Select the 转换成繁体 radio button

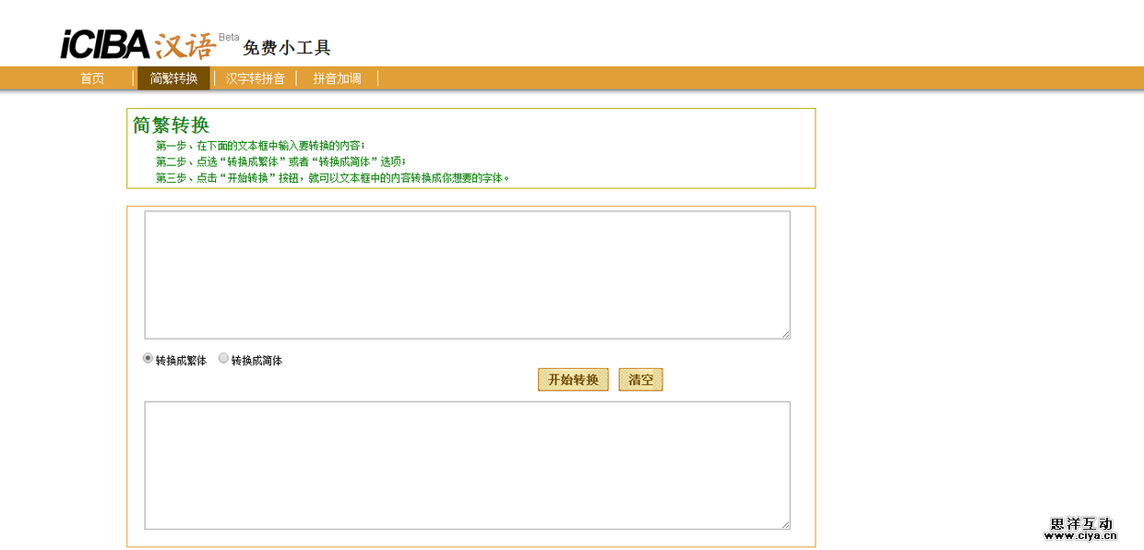(x=146, y=357)
